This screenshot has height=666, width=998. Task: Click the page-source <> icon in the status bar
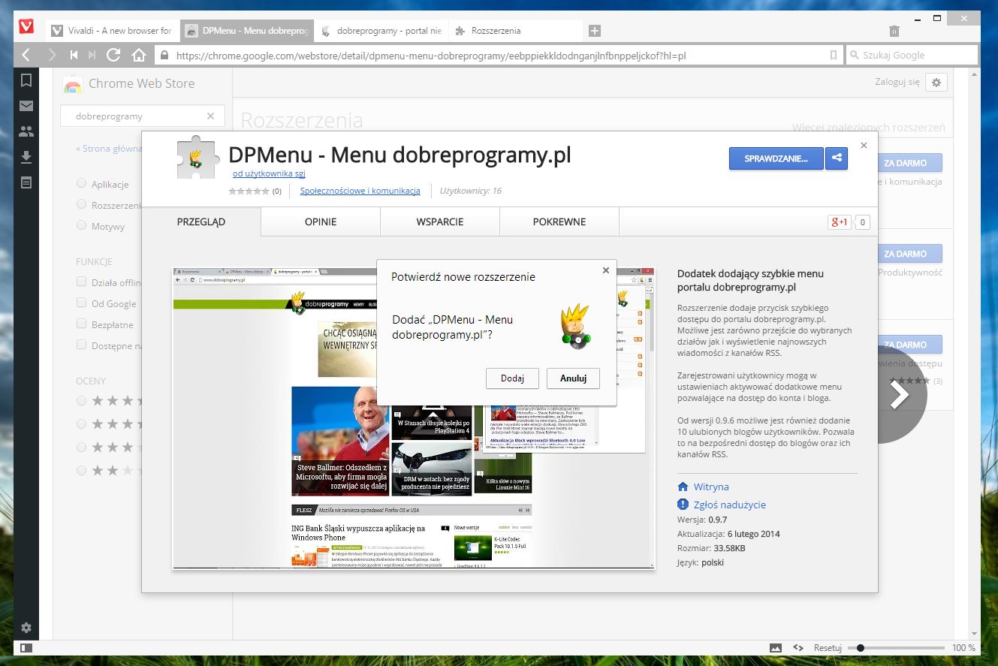tap(797, 647)
